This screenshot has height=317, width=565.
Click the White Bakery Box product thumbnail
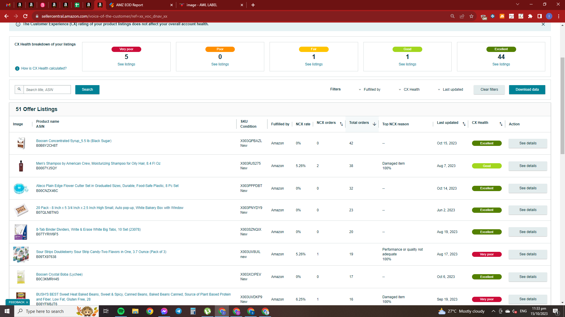click(x=21, y=210)
